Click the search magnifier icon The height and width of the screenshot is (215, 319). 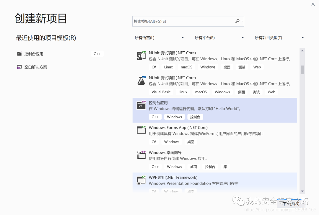(x=237, y=21)
